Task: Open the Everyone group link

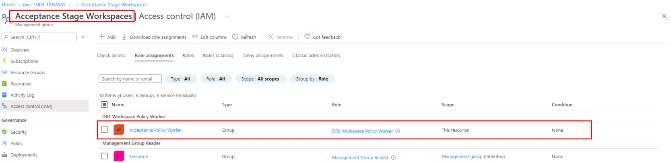Action: tap(139, 157)
